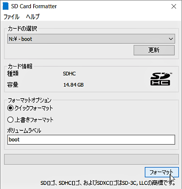Open the ファイル menu

tap(12, 17)
